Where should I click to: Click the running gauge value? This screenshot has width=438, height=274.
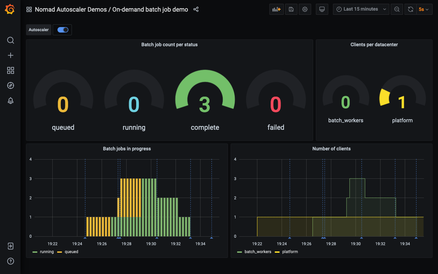pos(134,104)
